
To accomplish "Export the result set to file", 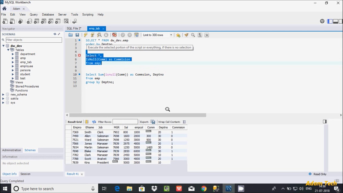I will pos(153,122).
